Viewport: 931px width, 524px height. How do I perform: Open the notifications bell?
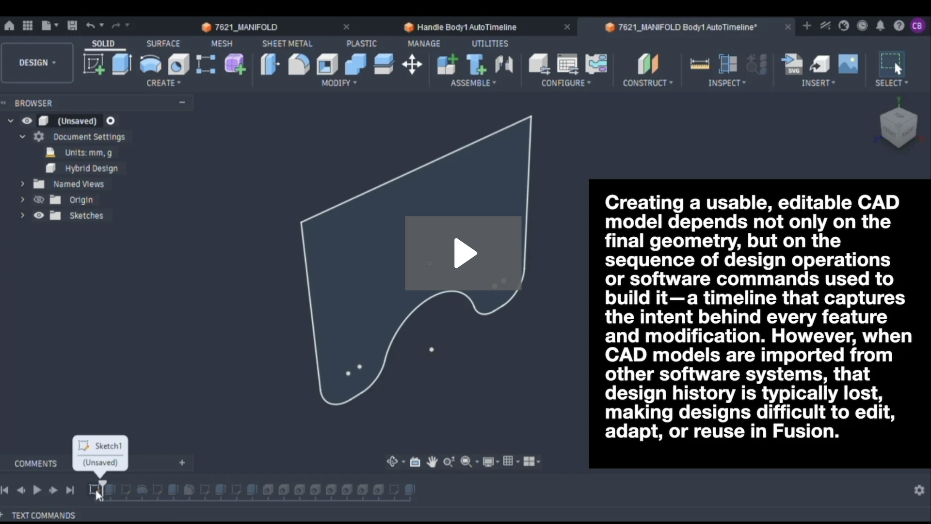(x=880, y=26)
